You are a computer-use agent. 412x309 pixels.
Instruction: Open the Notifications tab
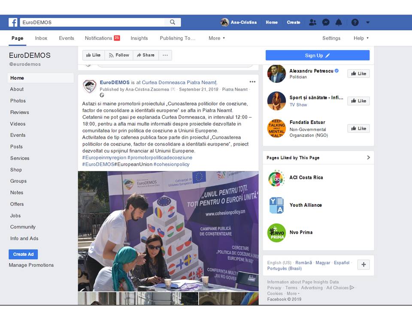coord(102,38)
